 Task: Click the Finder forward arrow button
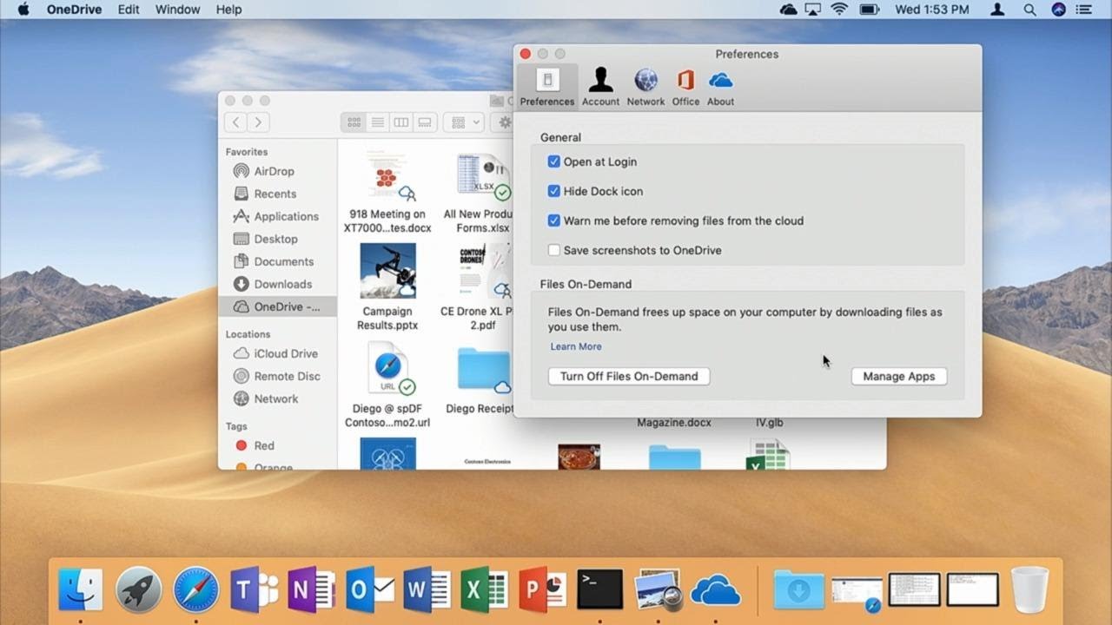coord(258,122)
